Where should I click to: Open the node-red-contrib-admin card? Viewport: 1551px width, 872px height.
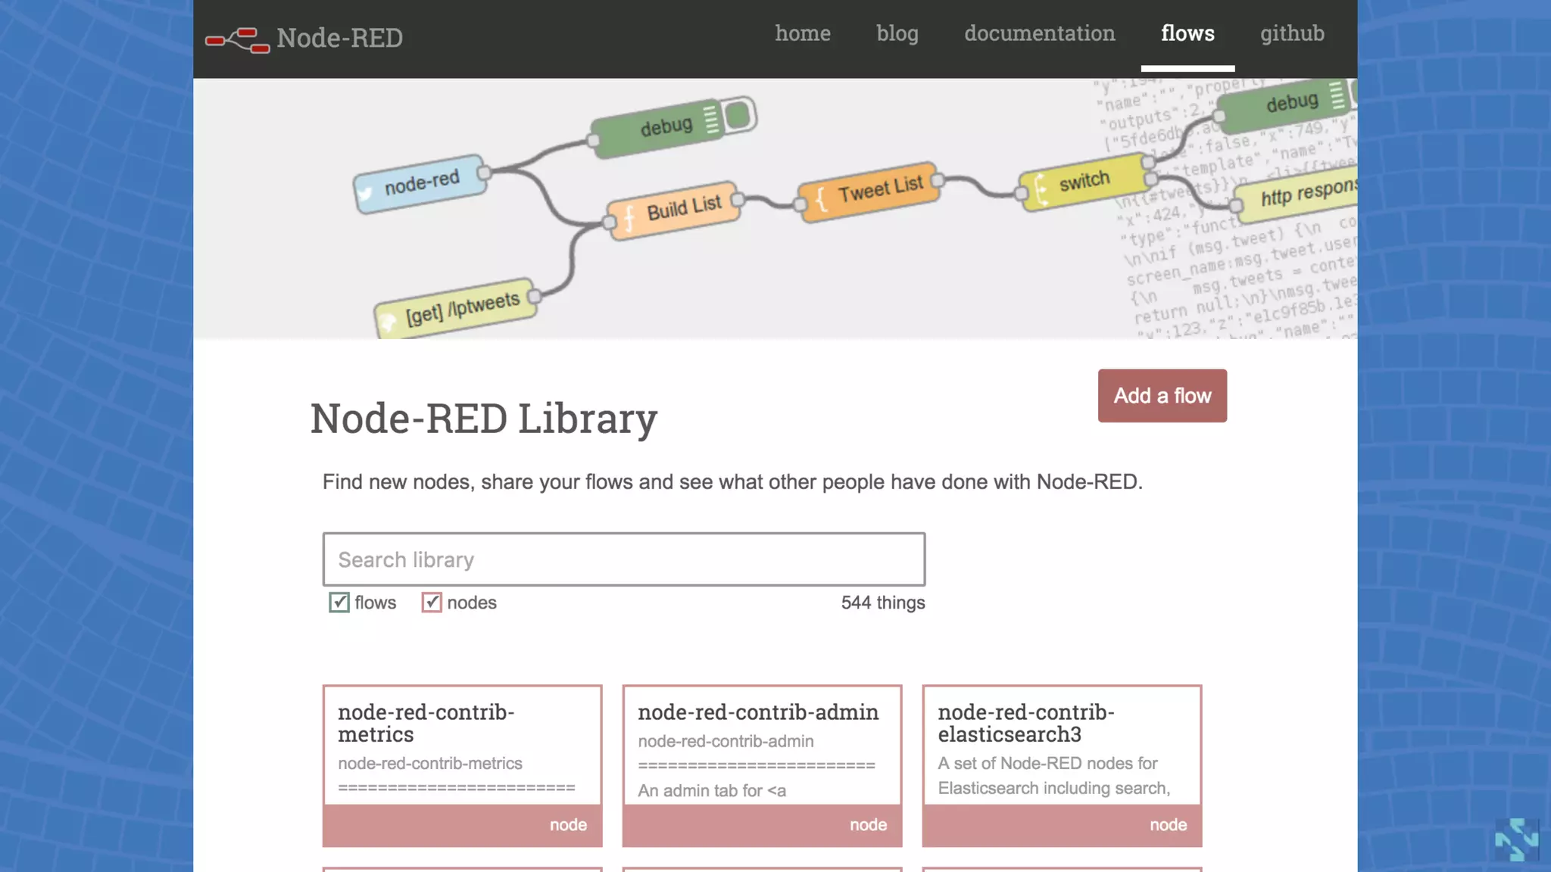point(762,766)
